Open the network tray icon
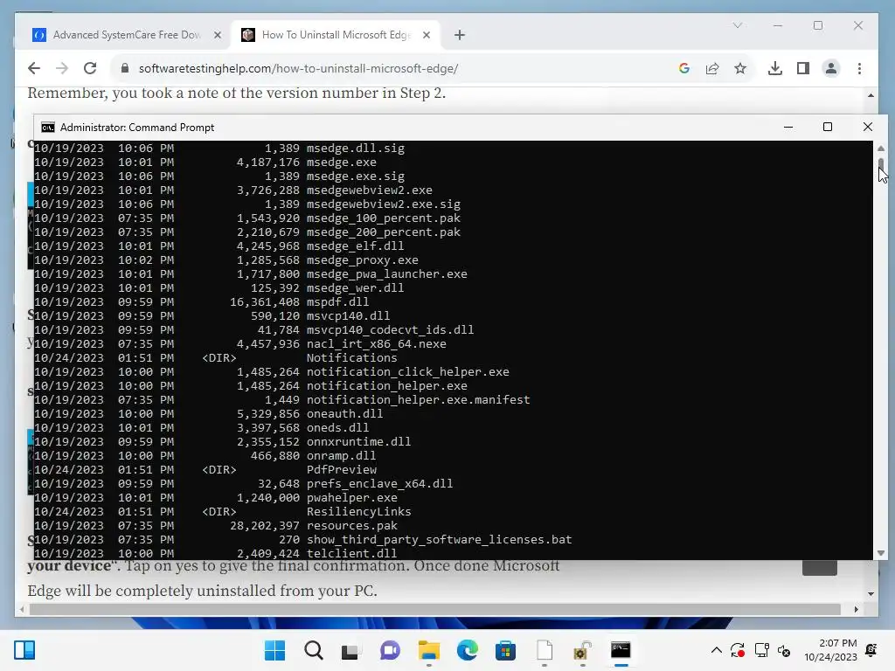Image resolution: width=895 pixels, height=671 pixels. 761,650
